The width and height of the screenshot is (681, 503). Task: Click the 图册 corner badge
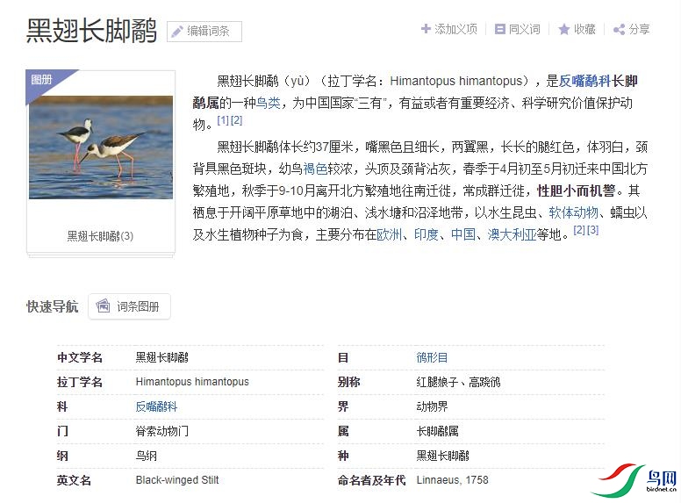[x=42, y=80]
